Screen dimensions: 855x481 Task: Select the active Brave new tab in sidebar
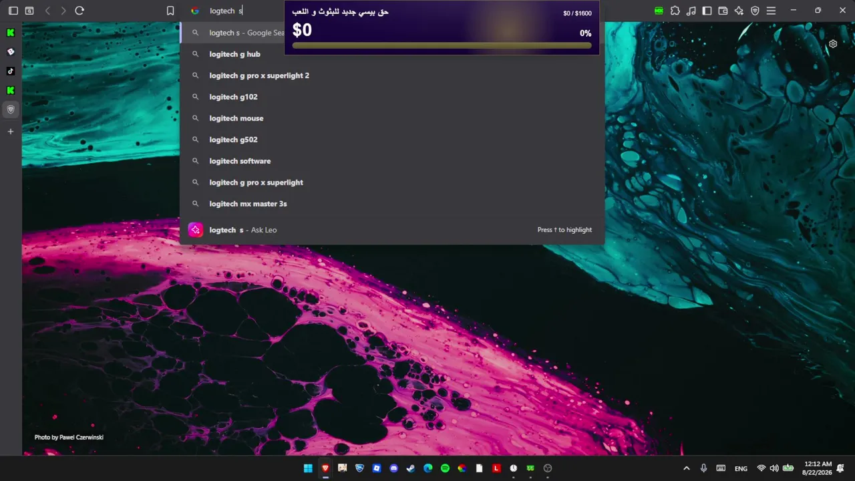(x=11, y=110)
